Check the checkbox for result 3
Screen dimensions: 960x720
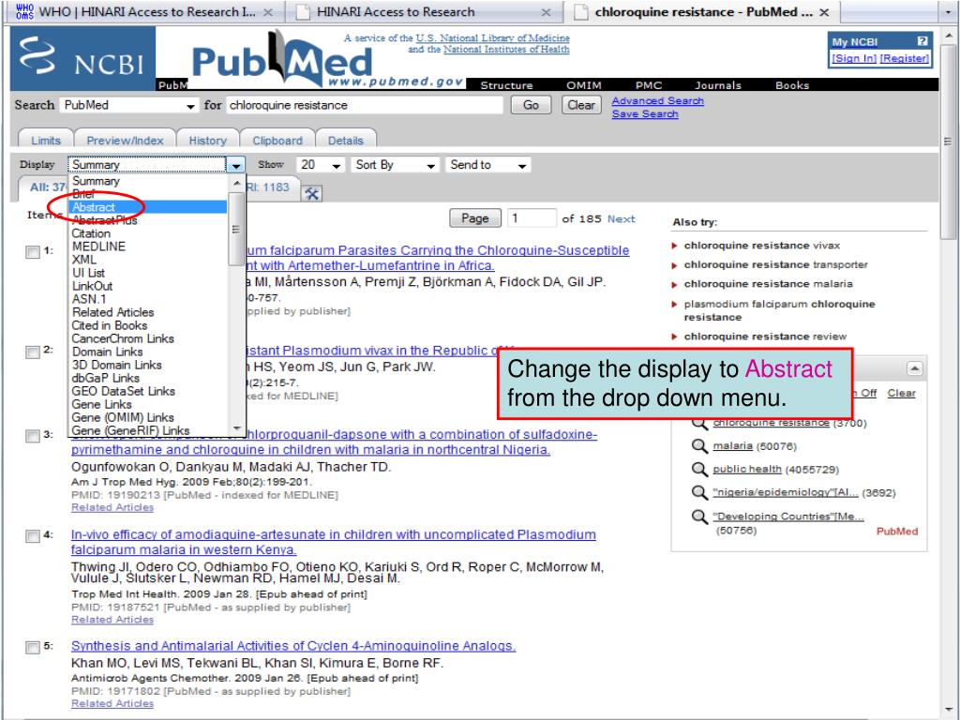point(33,435)
